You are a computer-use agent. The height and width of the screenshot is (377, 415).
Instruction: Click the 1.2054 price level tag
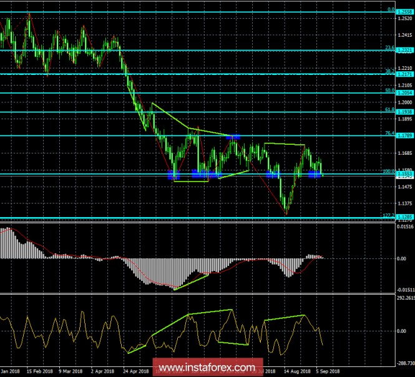click(405, 92)
